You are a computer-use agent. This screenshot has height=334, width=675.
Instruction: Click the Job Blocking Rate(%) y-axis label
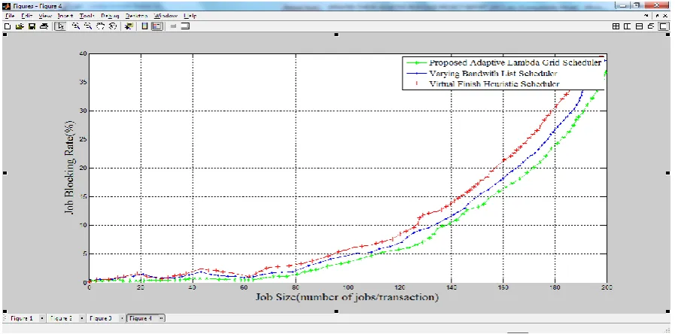point(69,168)
